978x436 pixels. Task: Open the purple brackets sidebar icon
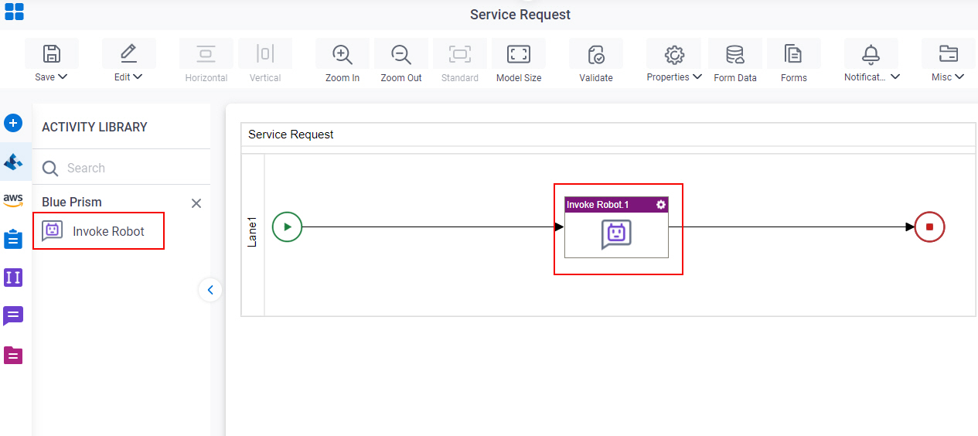(x=13, y=278)
